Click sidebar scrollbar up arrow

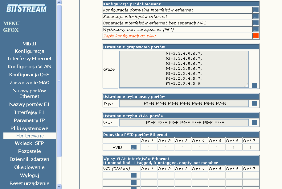59,2
